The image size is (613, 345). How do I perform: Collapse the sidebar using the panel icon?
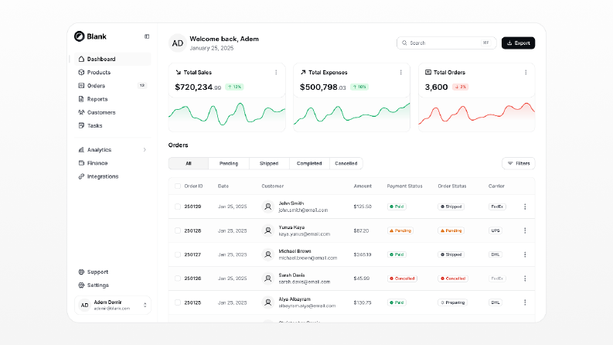coord(147,36)
